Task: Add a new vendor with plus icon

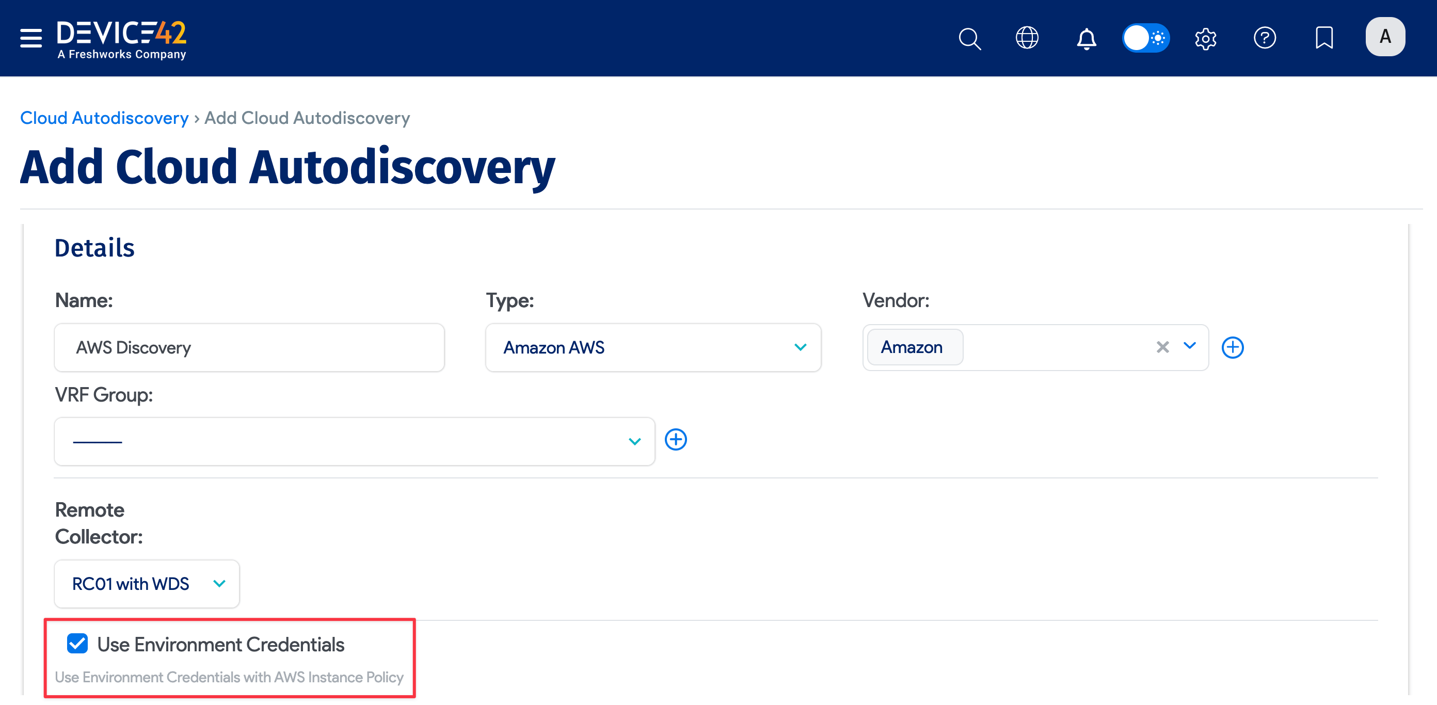Action: [1232, 347]
